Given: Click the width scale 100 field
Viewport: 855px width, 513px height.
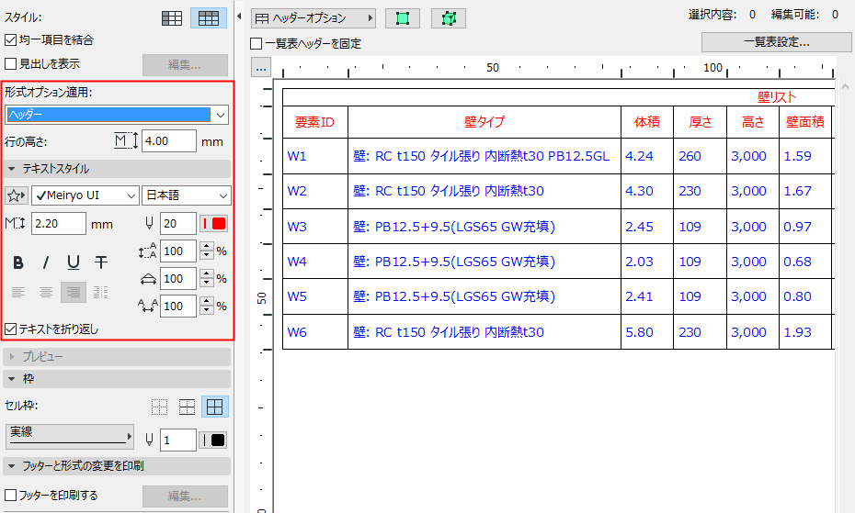Looking at the screenshot, I should pos(178,279).
